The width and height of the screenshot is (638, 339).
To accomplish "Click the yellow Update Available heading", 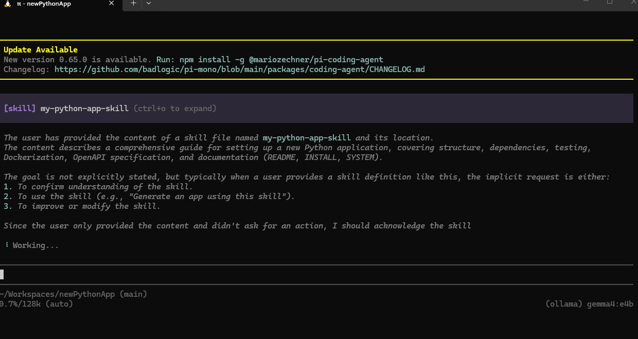I will coord(41,50).
